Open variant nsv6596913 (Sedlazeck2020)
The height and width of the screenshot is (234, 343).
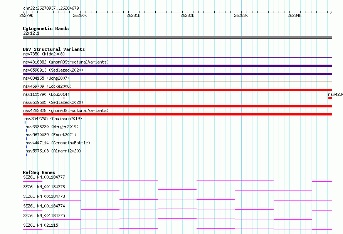[53, 70]
